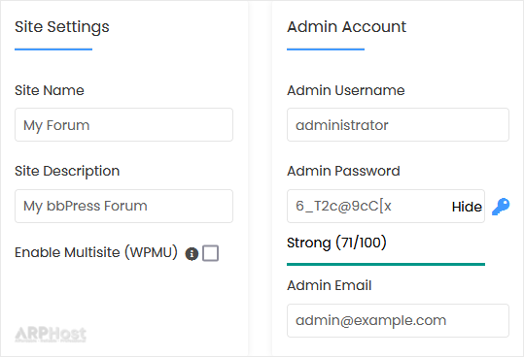Click the Multisite info icon
This screenshot has height=357, width=524.
[x=192, y=253]
